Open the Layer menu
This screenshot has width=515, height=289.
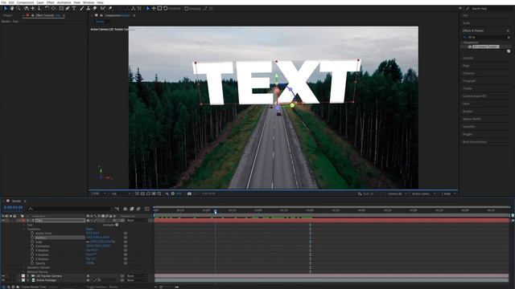pos(40,2)
